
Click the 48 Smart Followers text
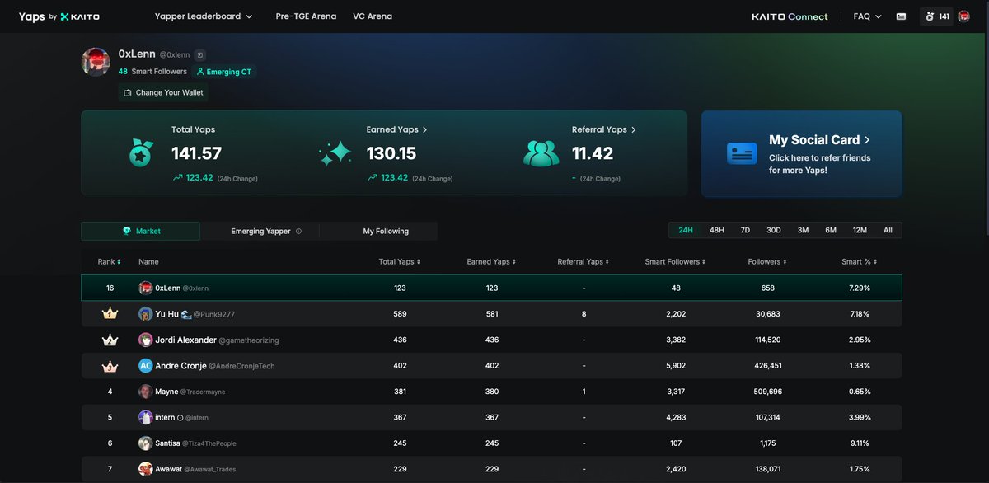point(152,72)
